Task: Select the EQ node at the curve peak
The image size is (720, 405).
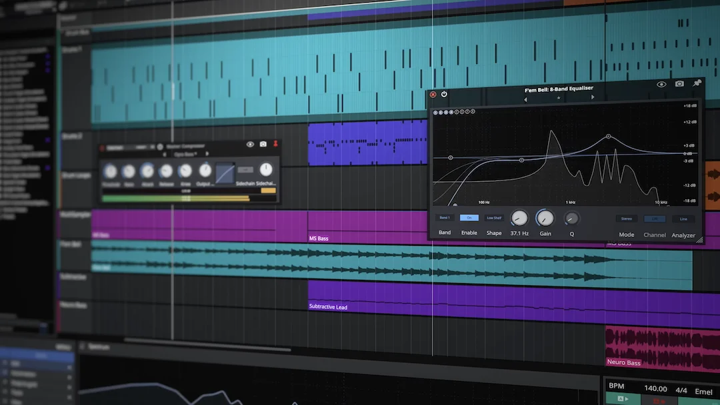Action: pyautogui.click(x=609, y=137)
